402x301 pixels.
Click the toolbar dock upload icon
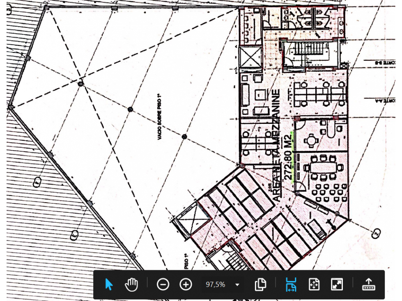tap(368, 284)
